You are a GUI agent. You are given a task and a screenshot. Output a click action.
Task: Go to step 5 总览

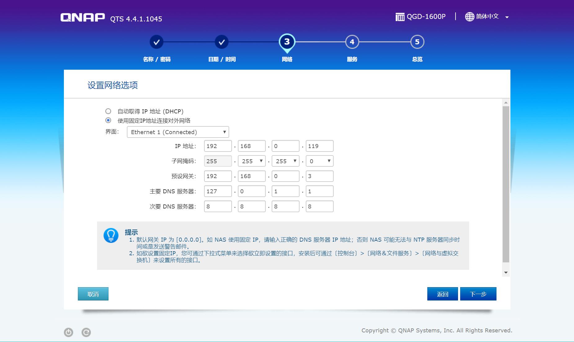[417, 42]
